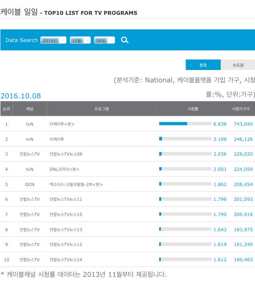Image resolution: width=255 pixels, height=288 pixels.
Task: Switch to the 수도권 tab
Action: pos(238,65)
